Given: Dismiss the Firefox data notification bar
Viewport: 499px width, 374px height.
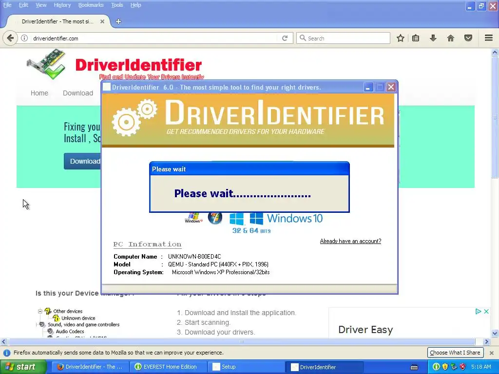Looking at the screenshot, I should [x=492, y=353].
